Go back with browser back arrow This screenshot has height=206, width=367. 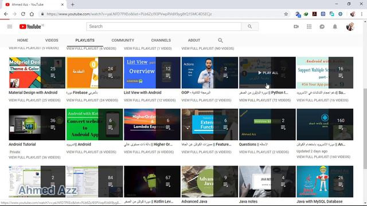click(6, 14)
